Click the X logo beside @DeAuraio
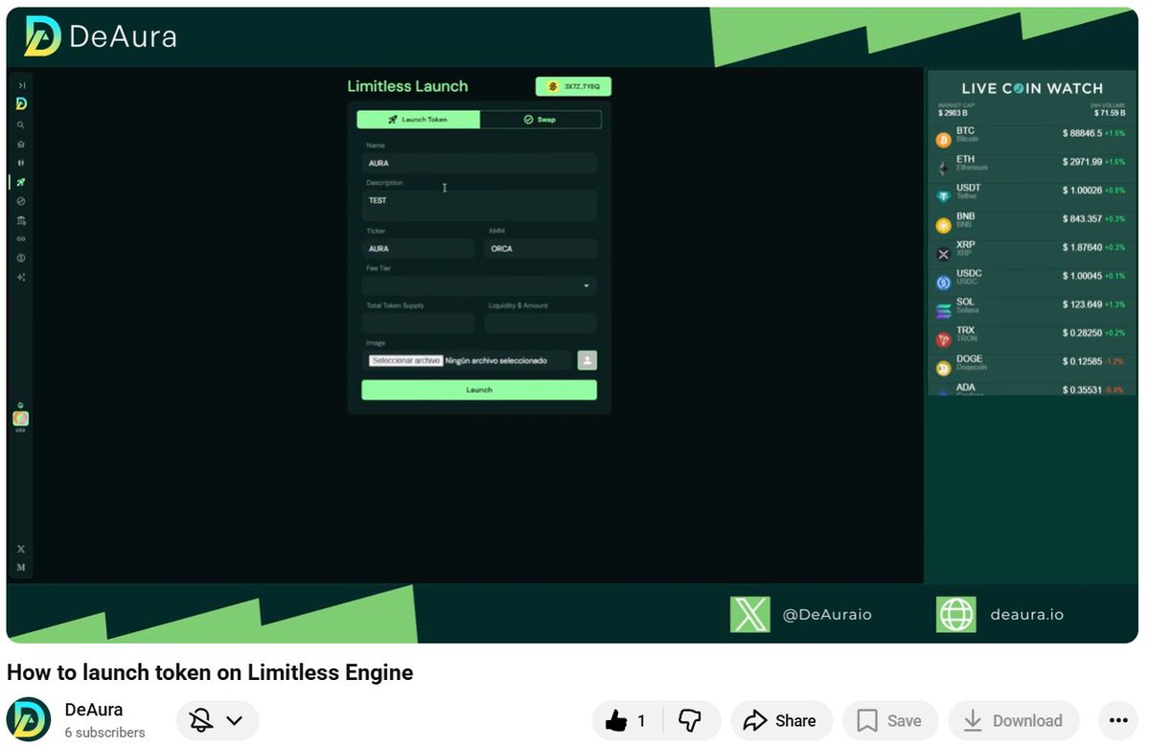This screenshot has height=747, width=1150. tap(749, 615)
